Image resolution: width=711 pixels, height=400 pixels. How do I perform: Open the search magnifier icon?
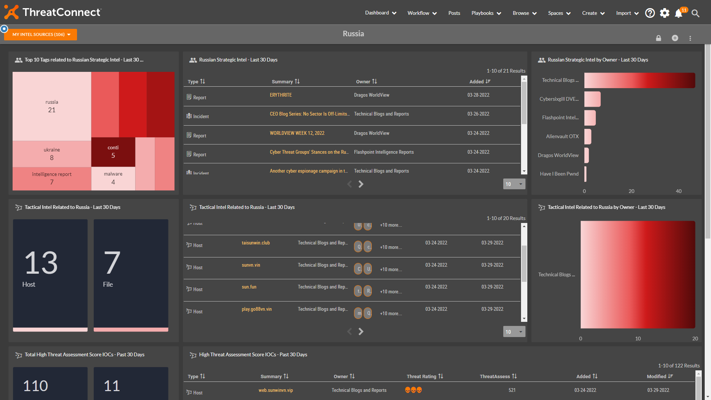[695, 13]
